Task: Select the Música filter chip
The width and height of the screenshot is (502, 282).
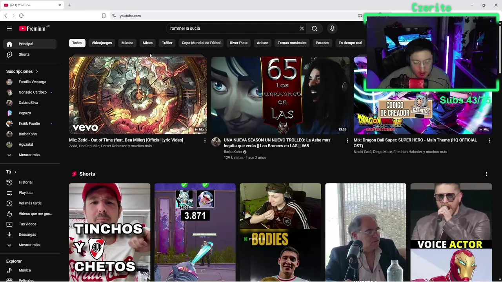Action: click(127, 43)
